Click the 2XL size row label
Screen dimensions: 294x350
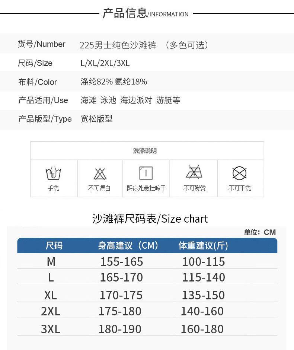pos(51,311)
